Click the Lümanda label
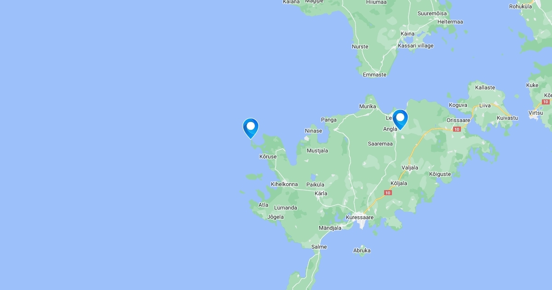The height and width of the screenshot is (290, 552). (x=286, y=208)
